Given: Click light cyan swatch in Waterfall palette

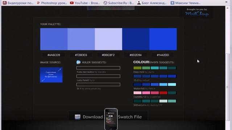Looking at the screenshot, I should click(x=172, y=84).
